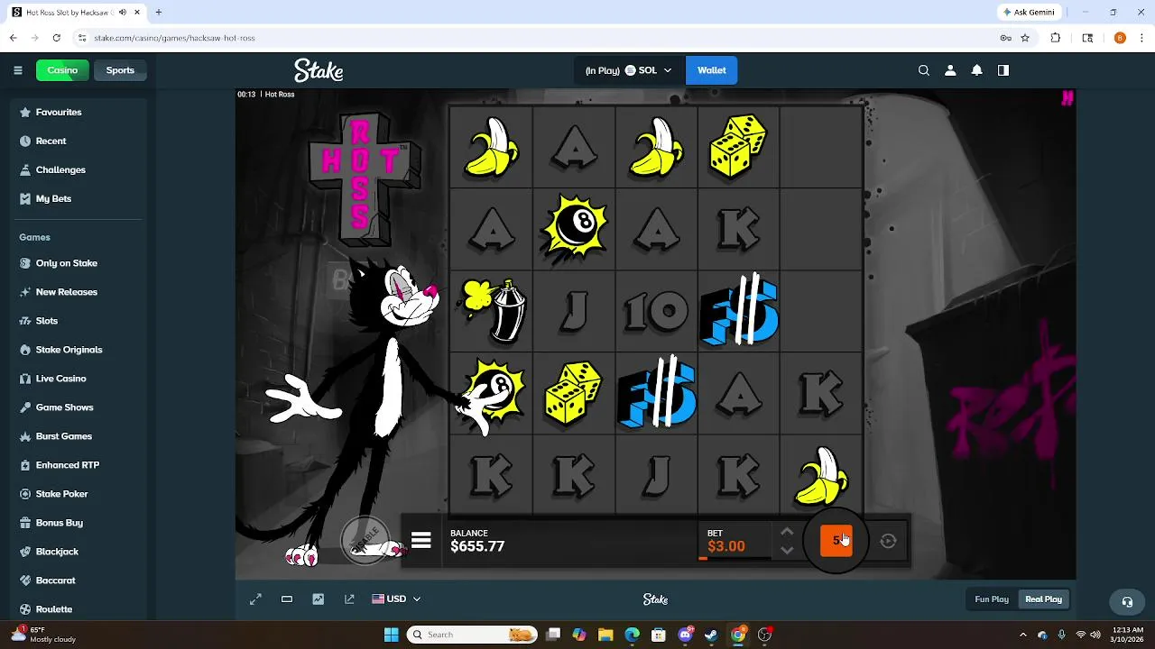
Task: Open Windows Start menu
Action: click(391, 635)
